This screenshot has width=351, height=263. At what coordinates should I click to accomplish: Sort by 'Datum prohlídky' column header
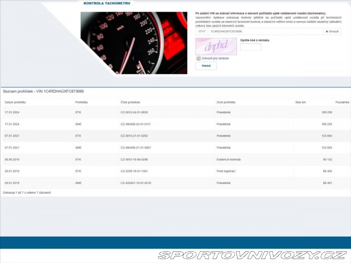(x=15, y=102)
